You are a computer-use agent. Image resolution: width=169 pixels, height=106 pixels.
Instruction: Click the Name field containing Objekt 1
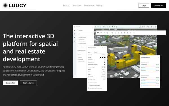100,52
